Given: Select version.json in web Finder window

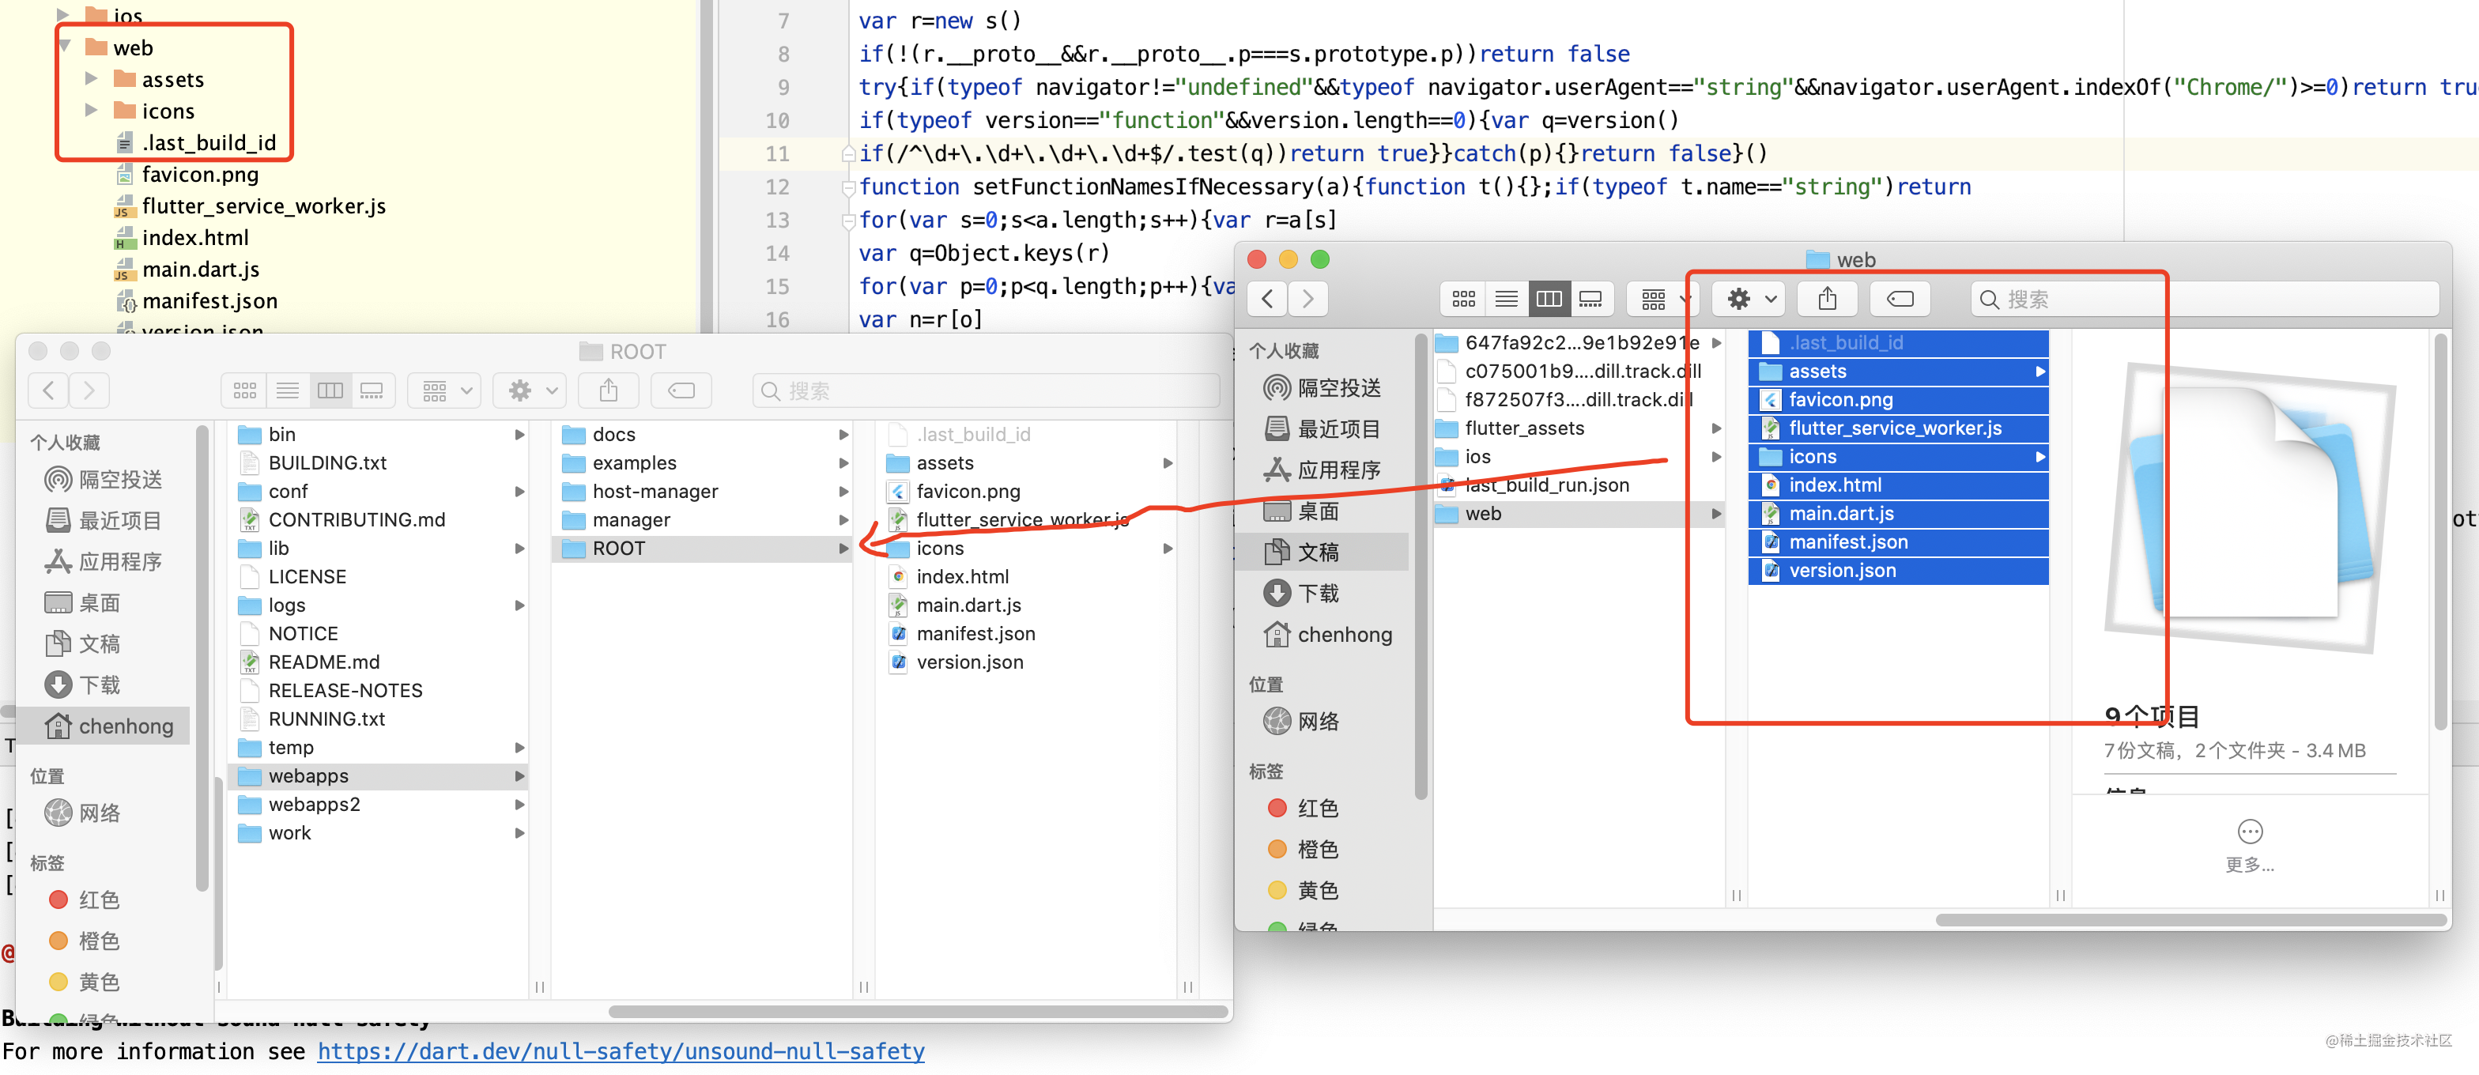Looking at the screenshot, I should point(1898,571).
